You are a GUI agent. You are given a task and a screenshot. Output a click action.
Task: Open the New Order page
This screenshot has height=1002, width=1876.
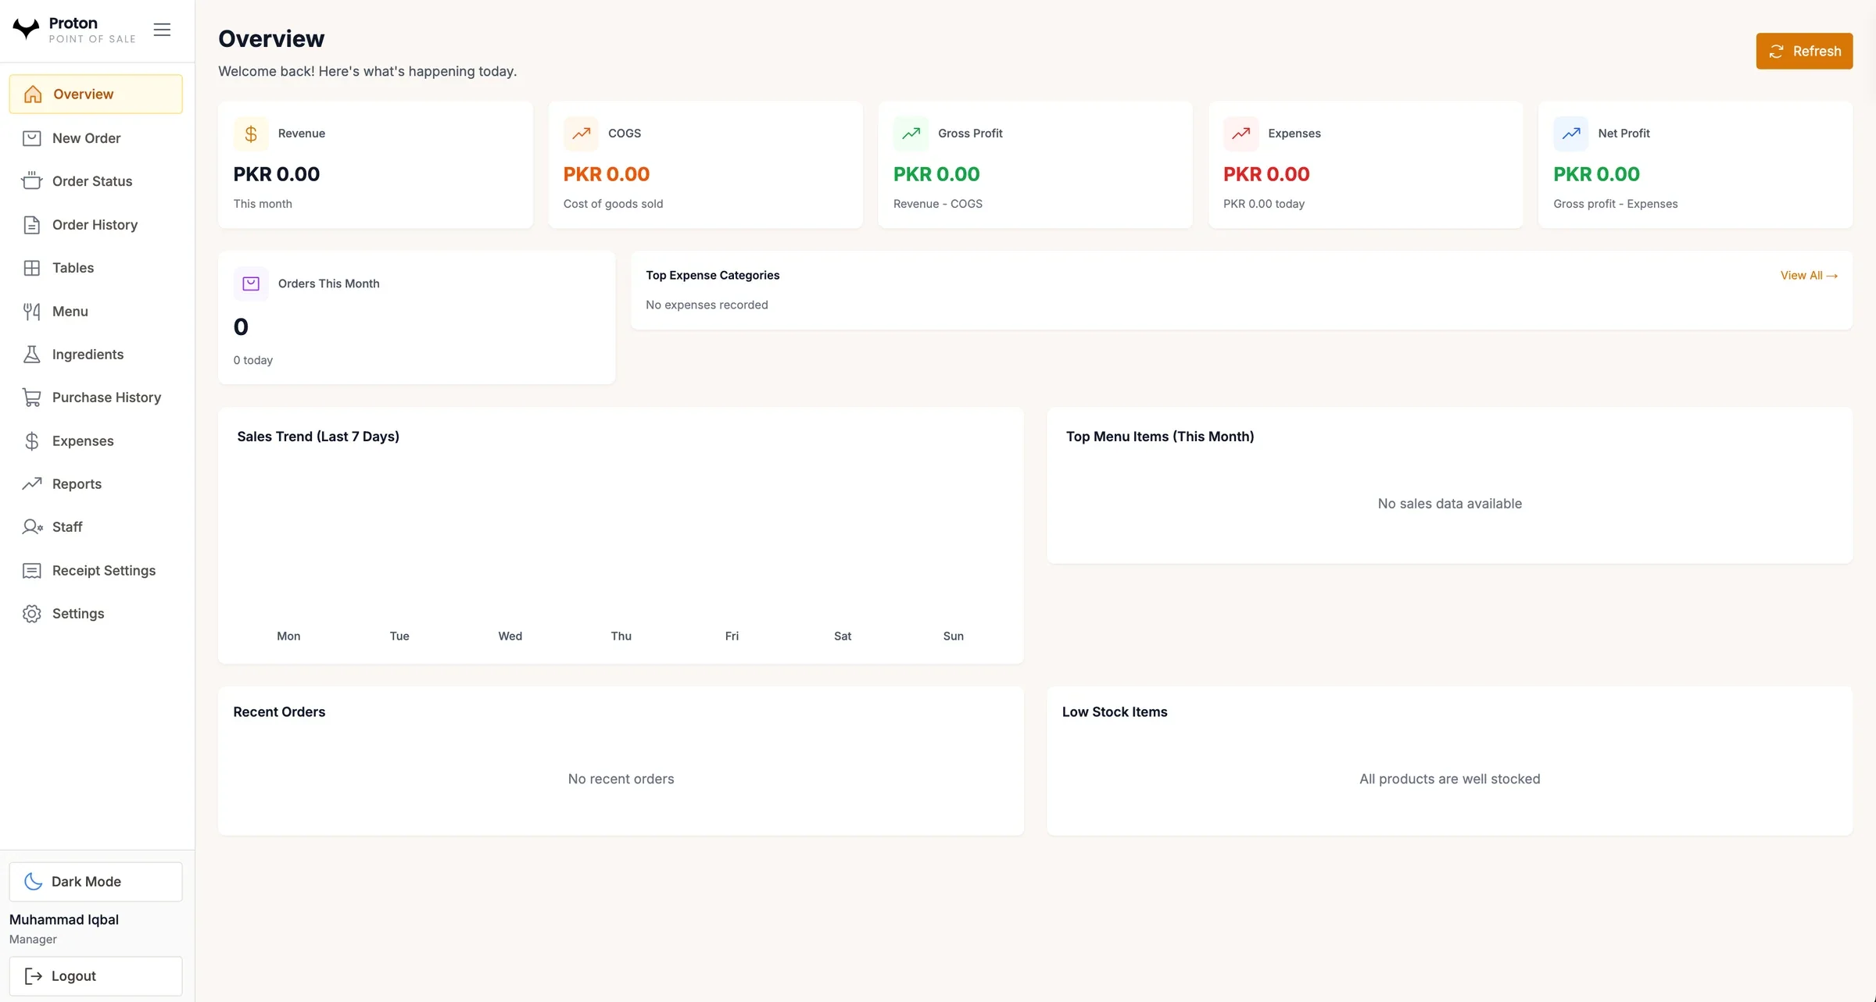tap(95, 138)
